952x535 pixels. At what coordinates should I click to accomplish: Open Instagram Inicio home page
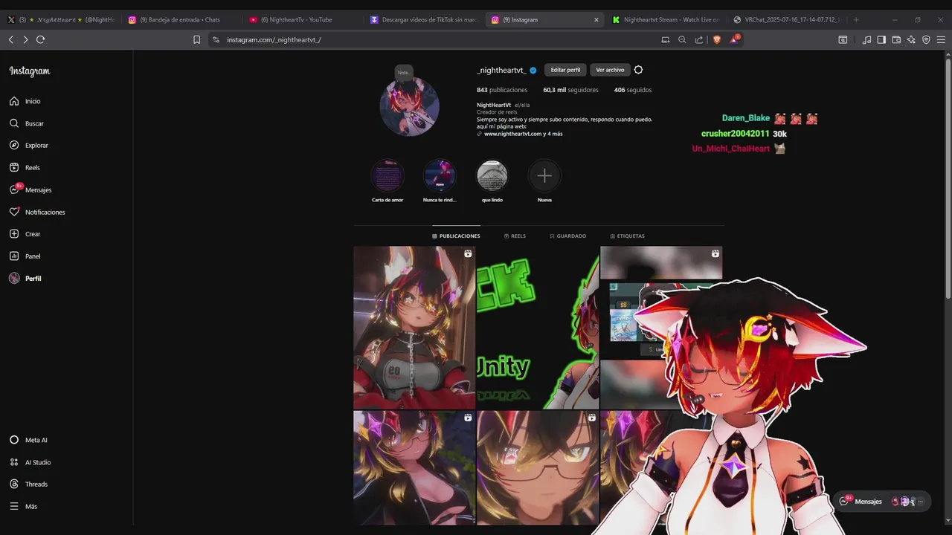pyautogui.click(x=25, y=101)
